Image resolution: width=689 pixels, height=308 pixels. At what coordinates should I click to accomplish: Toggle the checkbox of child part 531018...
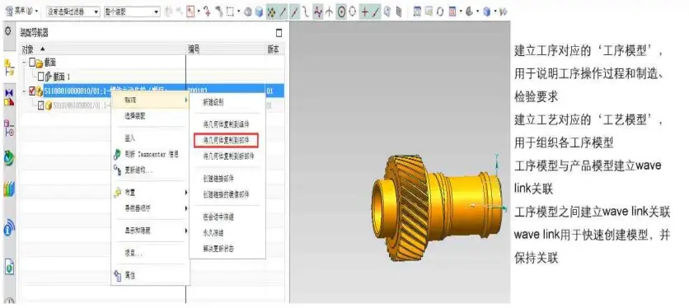point(40,105)
